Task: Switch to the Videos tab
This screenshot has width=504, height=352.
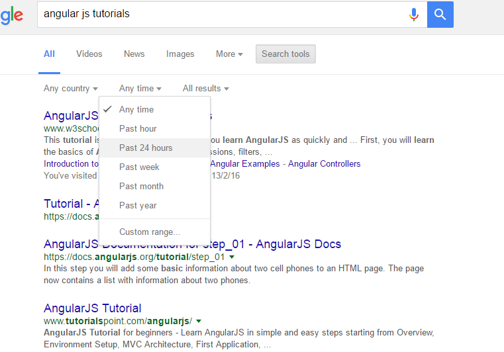Action: 89,54
